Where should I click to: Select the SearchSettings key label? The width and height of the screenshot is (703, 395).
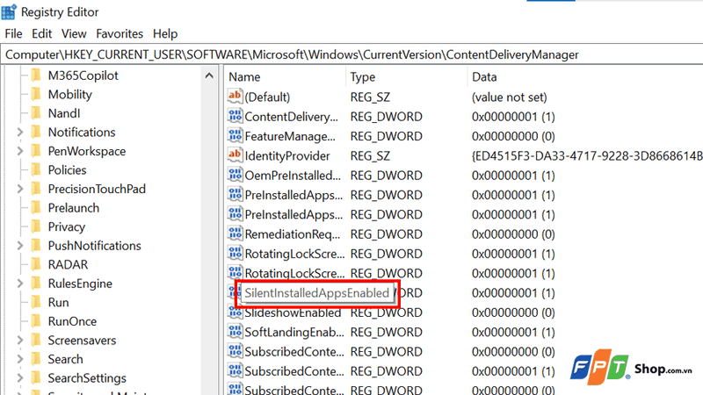pyautogui.click(x=87, y=378)
